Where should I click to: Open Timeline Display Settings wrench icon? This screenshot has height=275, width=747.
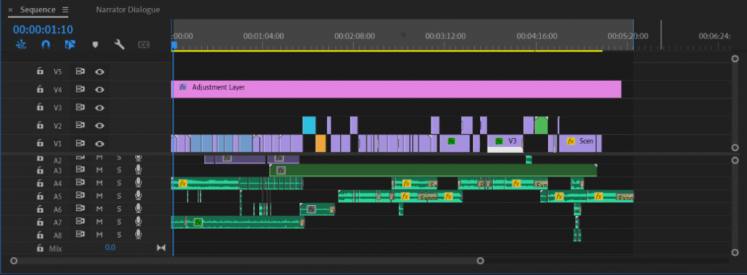(119, 44)
